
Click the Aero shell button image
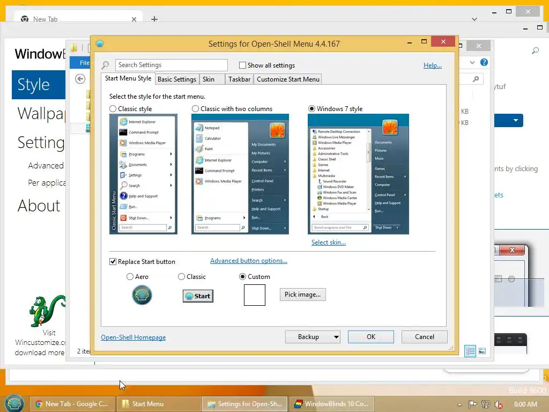point(142,295)
